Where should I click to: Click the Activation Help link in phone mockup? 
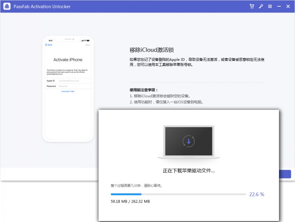click(68, 91)
